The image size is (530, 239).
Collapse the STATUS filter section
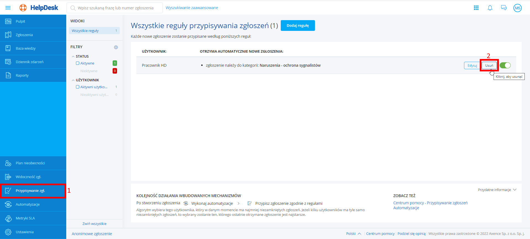[73, 57]
